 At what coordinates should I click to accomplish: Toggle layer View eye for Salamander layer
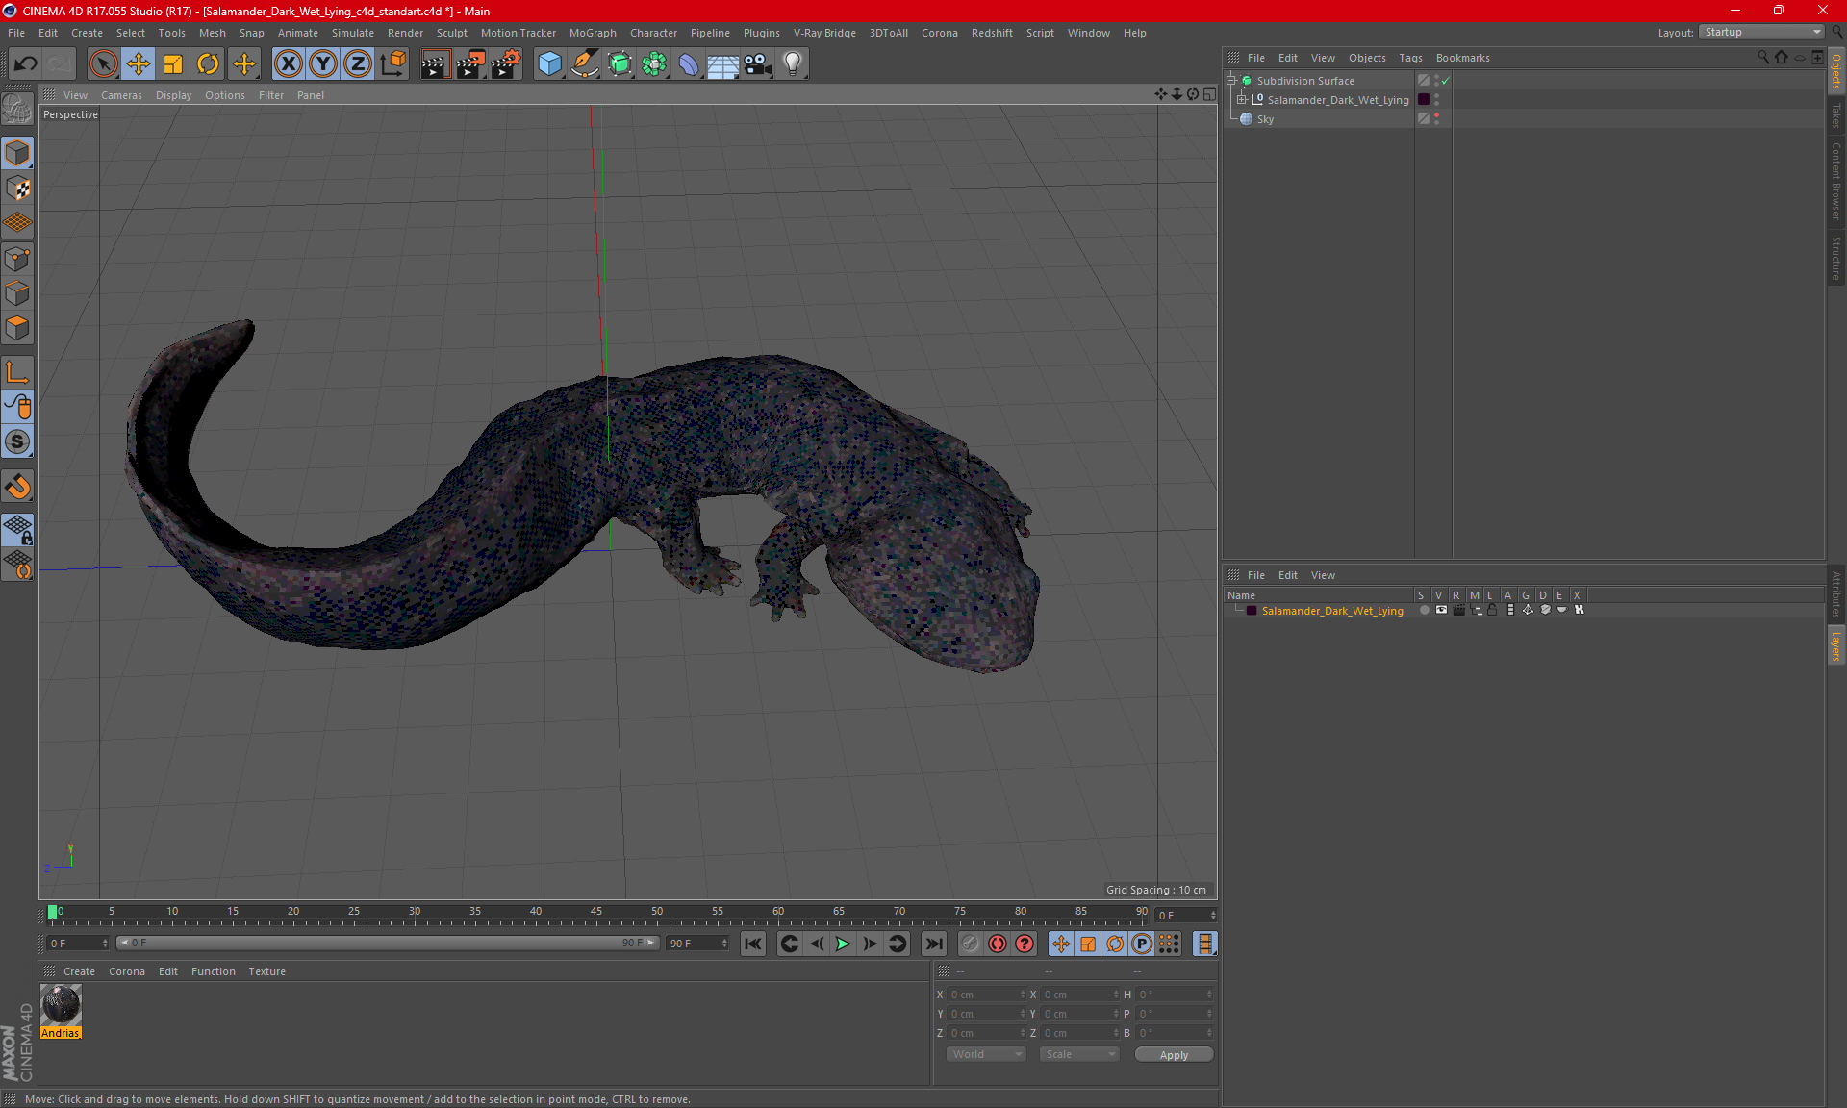pyautogui.click(x=1441, y=610)
